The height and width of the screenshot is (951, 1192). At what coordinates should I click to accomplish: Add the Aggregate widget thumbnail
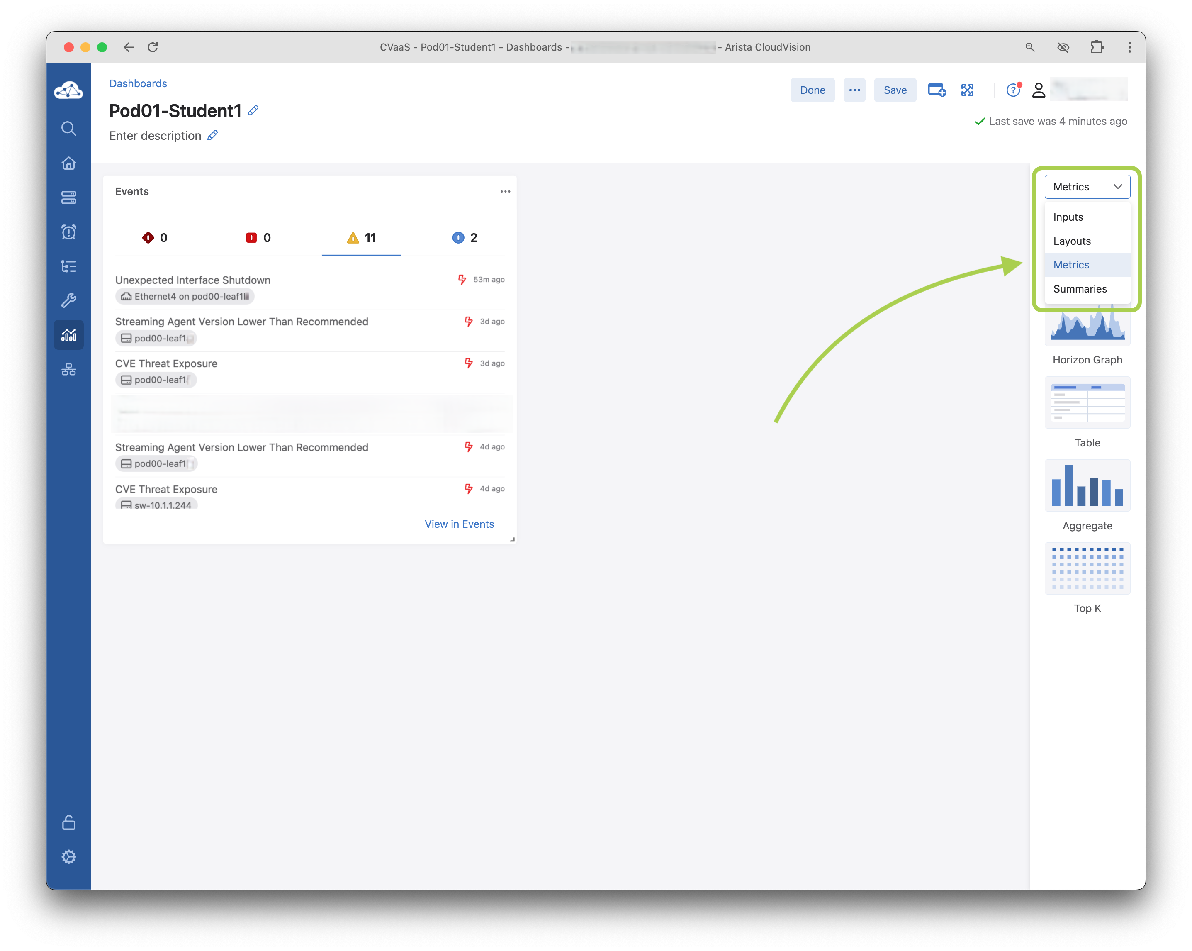coord(1087,486)
